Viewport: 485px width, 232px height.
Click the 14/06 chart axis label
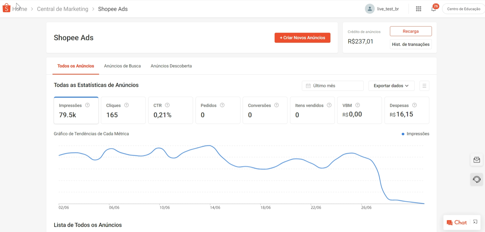click(x=215, y=207)
